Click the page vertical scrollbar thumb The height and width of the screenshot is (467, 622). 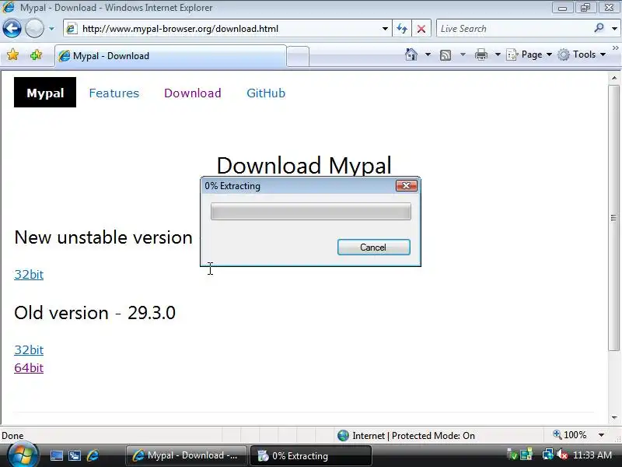613,217
